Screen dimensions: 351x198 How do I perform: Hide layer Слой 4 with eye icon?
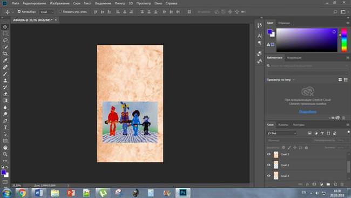269,176
